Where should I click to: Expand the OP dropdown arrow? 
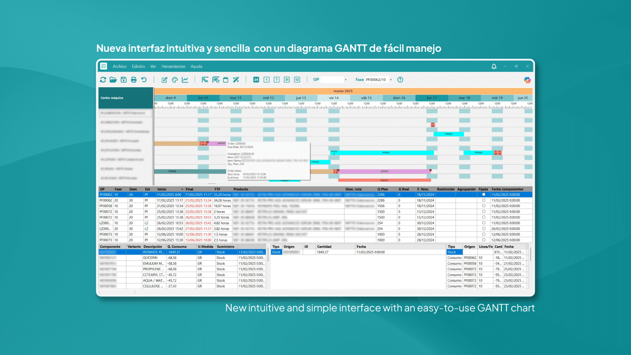click(346, 79)
